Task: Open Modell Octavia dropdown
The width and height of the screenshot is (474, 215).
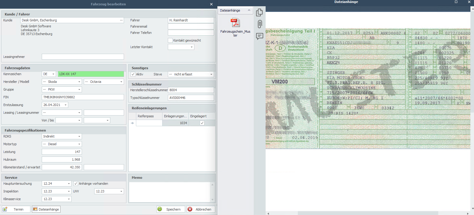Action: click(121, 82)
